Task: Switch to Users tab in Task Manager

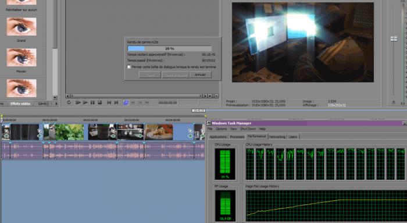Action: (293, 137)
